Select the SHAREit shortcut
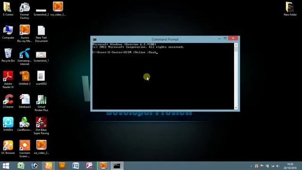 coord(8,124)
